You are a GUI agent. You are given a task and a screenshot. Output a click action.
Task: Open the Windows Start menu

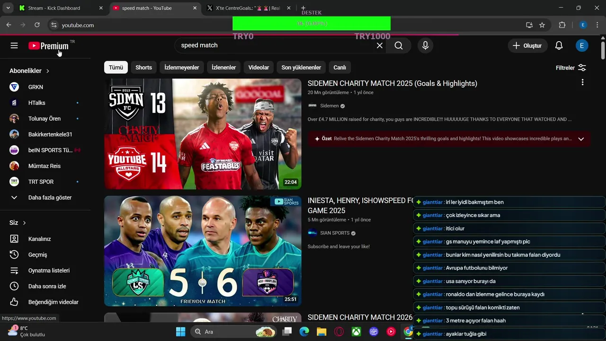(x=180, y=332)
